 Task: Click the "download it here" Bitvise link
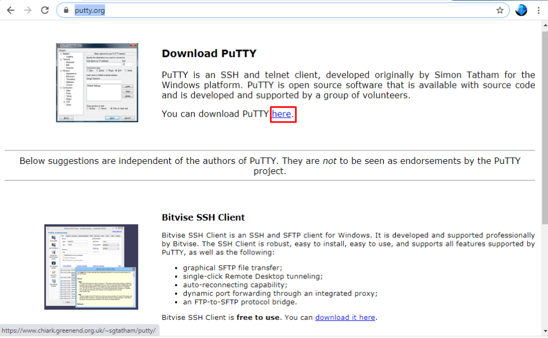click(345, 317)
